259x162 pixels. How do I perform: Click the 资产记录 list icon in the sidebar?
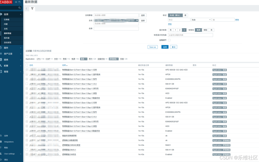(x=1, y=54)
